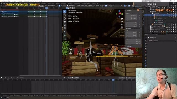Open Windows Task View
Screen dimensions: 177x99
click(x=8, y=98)
